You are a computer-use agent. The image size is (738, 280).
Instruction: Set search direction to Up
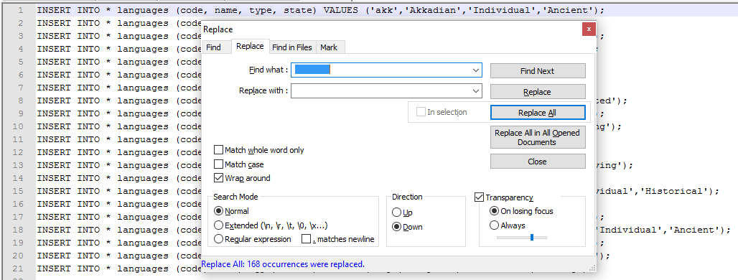coord(396,213)
